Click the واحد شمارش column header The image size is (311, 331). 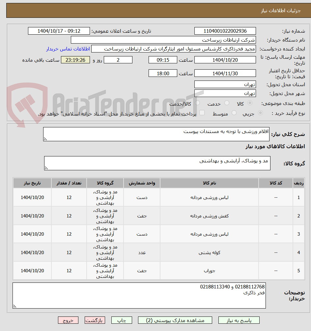click(142, 183)
